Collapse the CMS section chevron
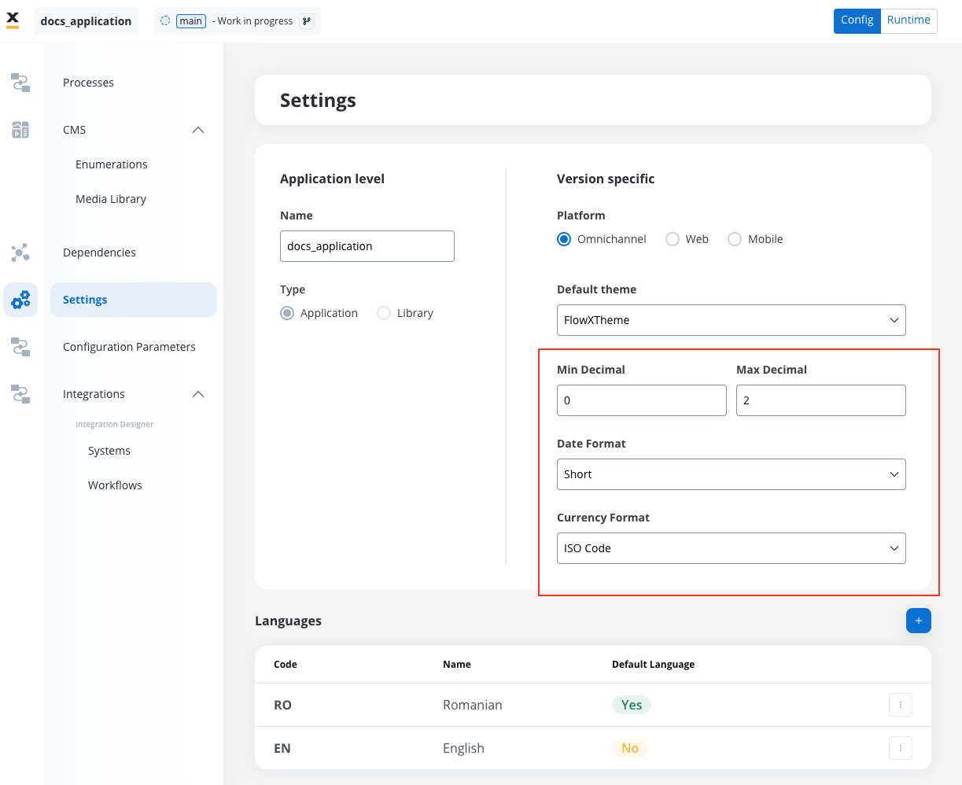 coord(198,130)
